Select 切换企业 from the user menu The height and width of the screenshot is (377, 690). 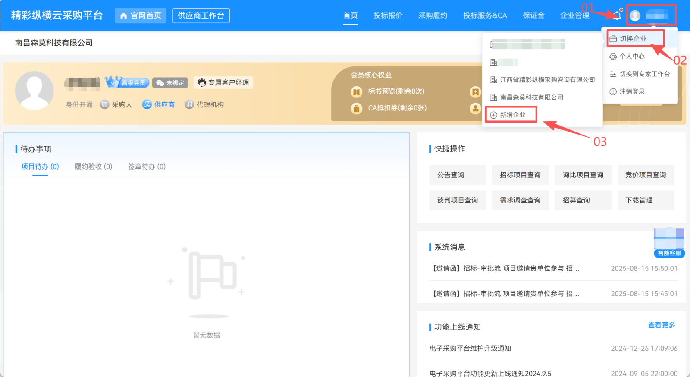click(x=633, y=39)
